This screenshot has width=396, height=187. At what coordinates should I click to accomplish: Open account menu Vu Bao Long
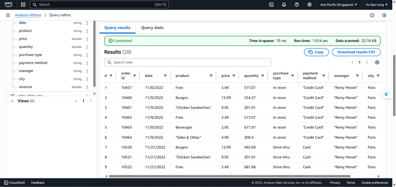pos(377,5)
